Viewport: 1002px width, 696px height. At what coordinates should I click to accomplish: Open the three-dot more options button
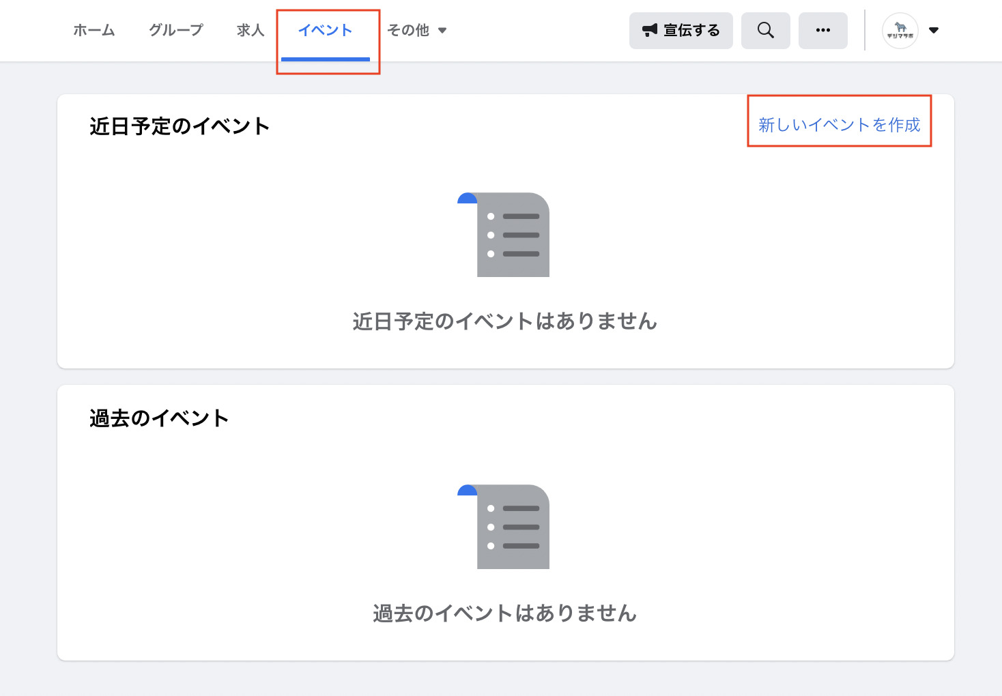[822, 31]
